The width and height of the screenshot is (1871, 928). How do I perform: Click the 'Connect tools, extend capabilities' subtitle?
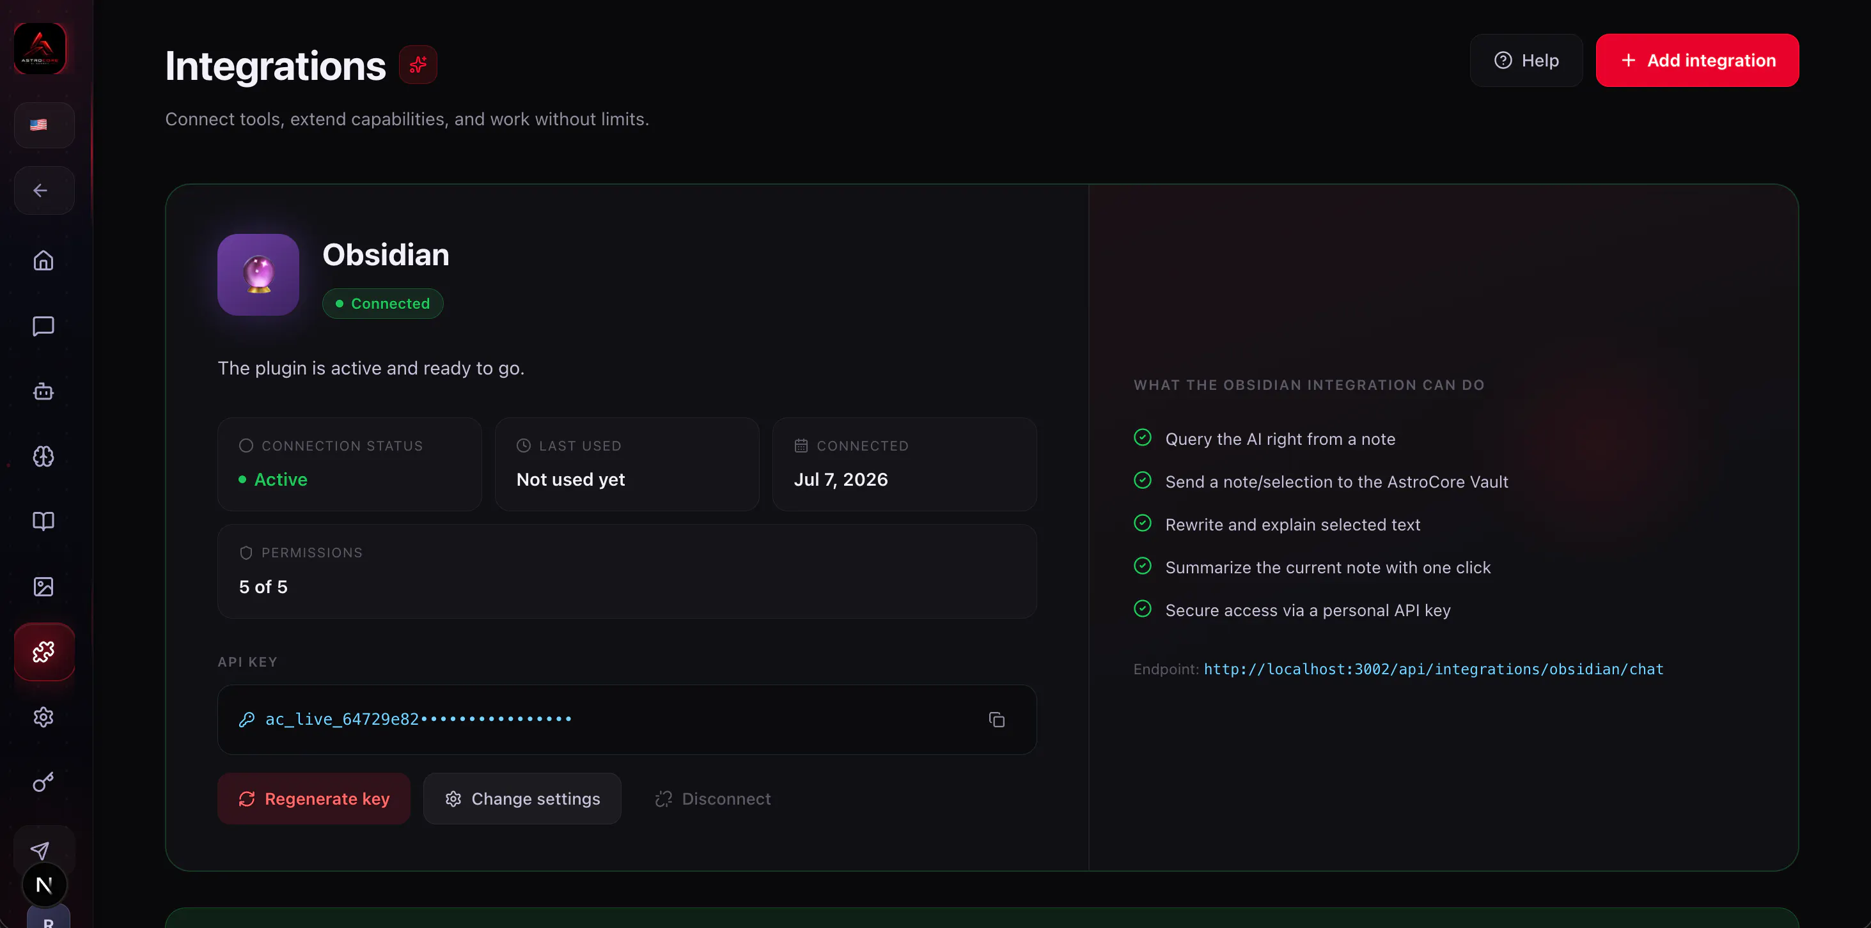click(x=406, y=119)
